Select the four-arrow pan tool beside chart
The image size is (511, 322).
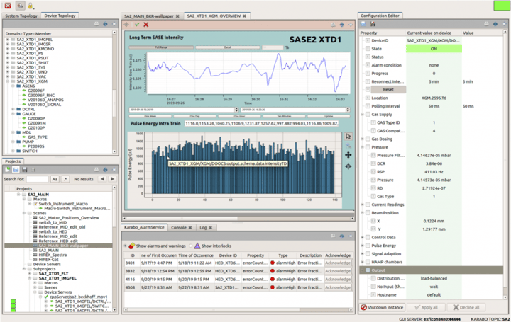tap(348, 154)
